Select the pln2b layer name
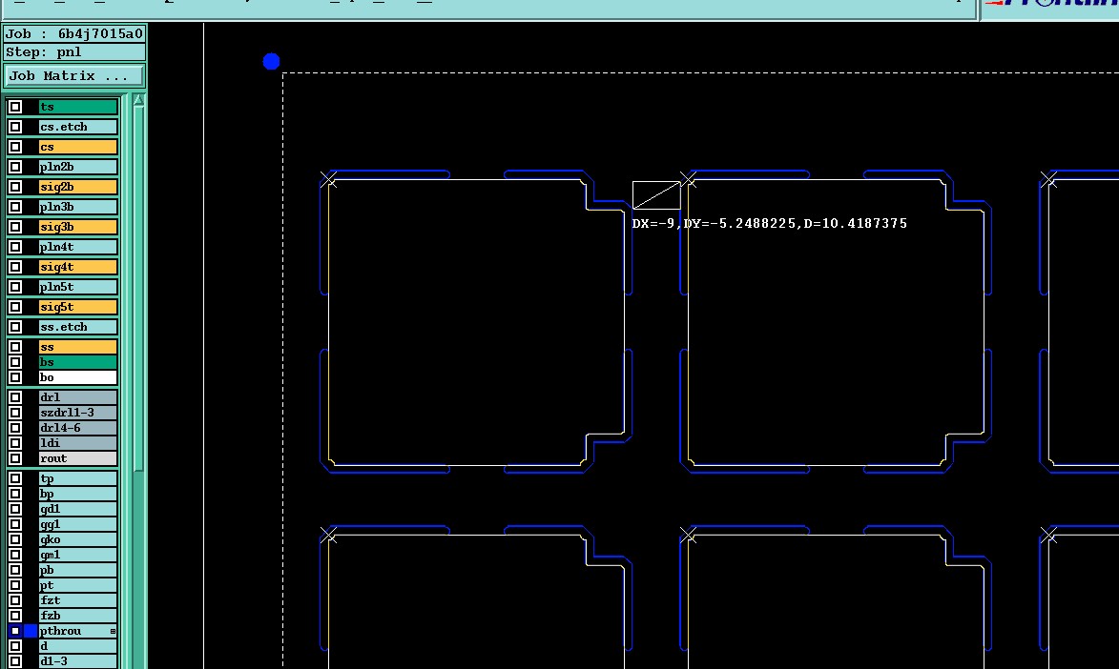Image resolution: width=1119 pixels, height=669 pixels. [x=78, y=167]
